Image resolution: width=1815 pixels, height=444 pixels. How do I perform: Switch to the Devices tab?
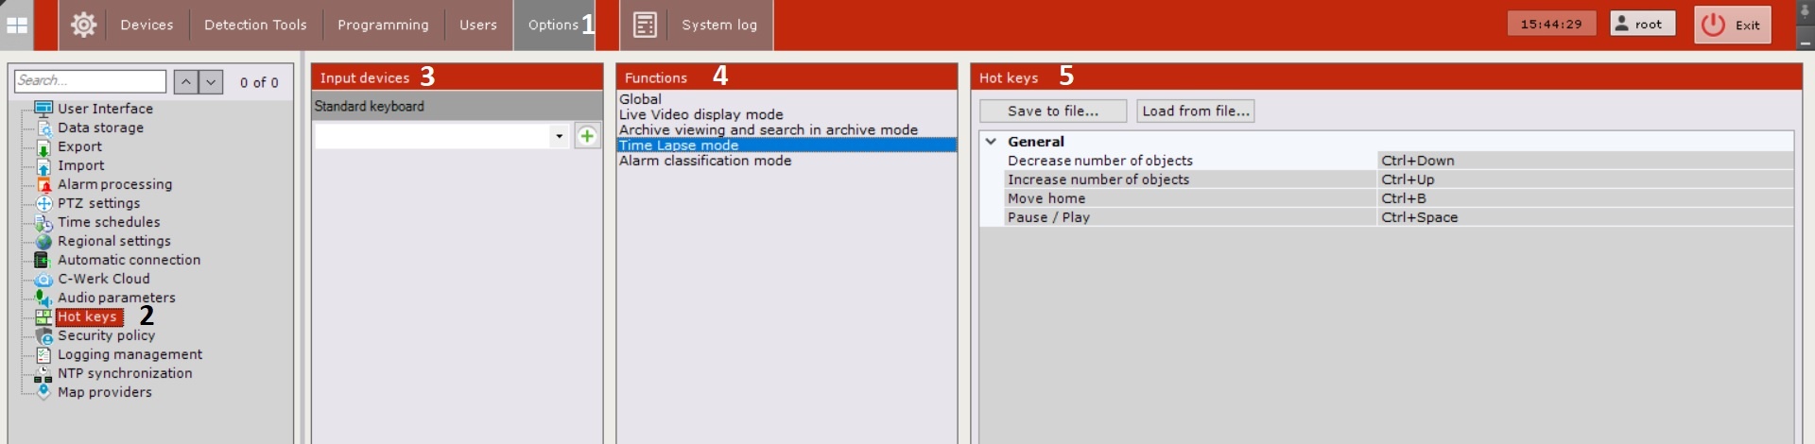pos(147,25)
